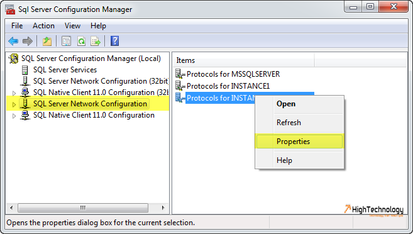
Task: Click the Back arrow toolbar icon
Action: [x=13, y=41]
